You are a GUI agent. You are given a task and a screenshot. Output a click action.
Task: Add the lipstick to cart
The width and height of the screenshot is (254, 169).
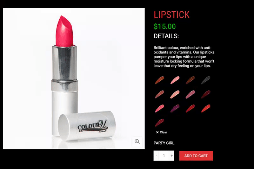coord(196,156)
